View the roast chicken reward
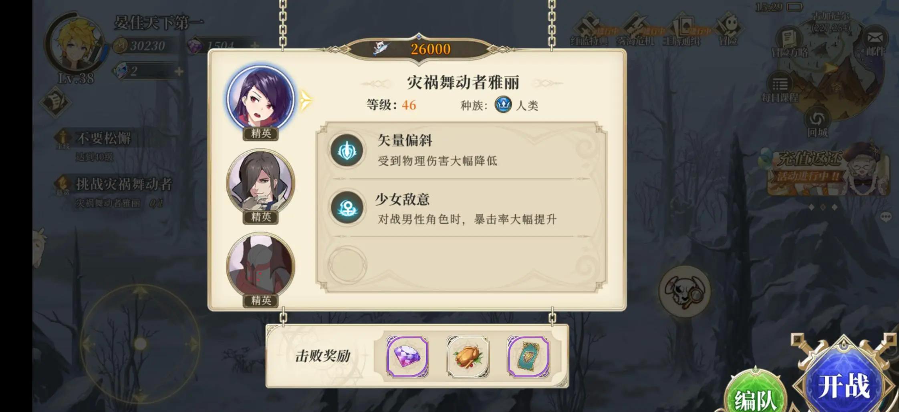This screenshot has width=899, height=412. coord(468,356)
